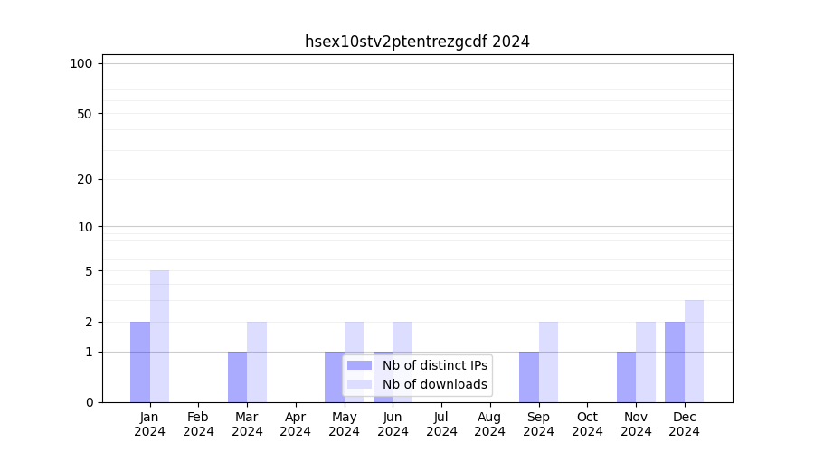
Task: Select the March downloads bar
Action: click(257, 362)
